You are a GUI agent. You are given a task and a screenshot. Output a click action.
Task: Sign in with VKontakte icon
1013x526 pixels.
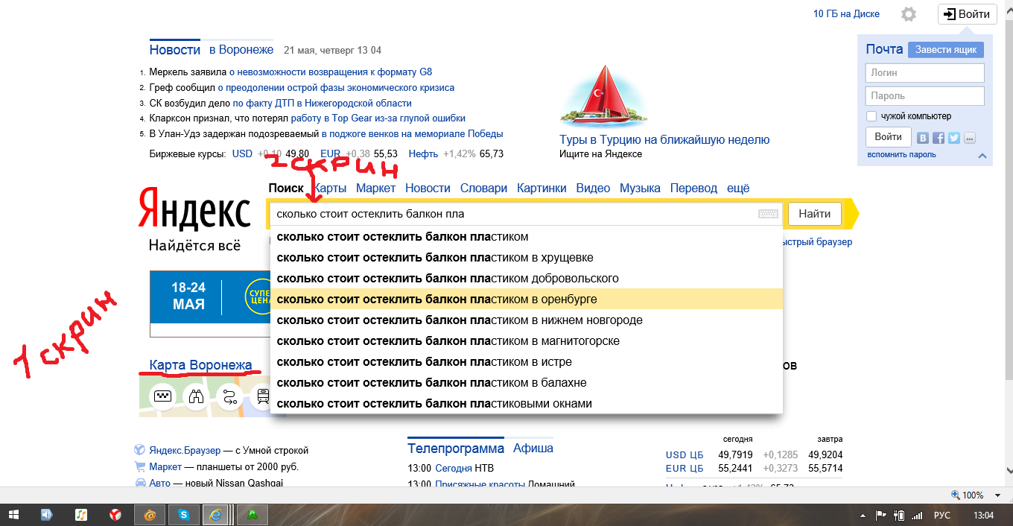923,138
